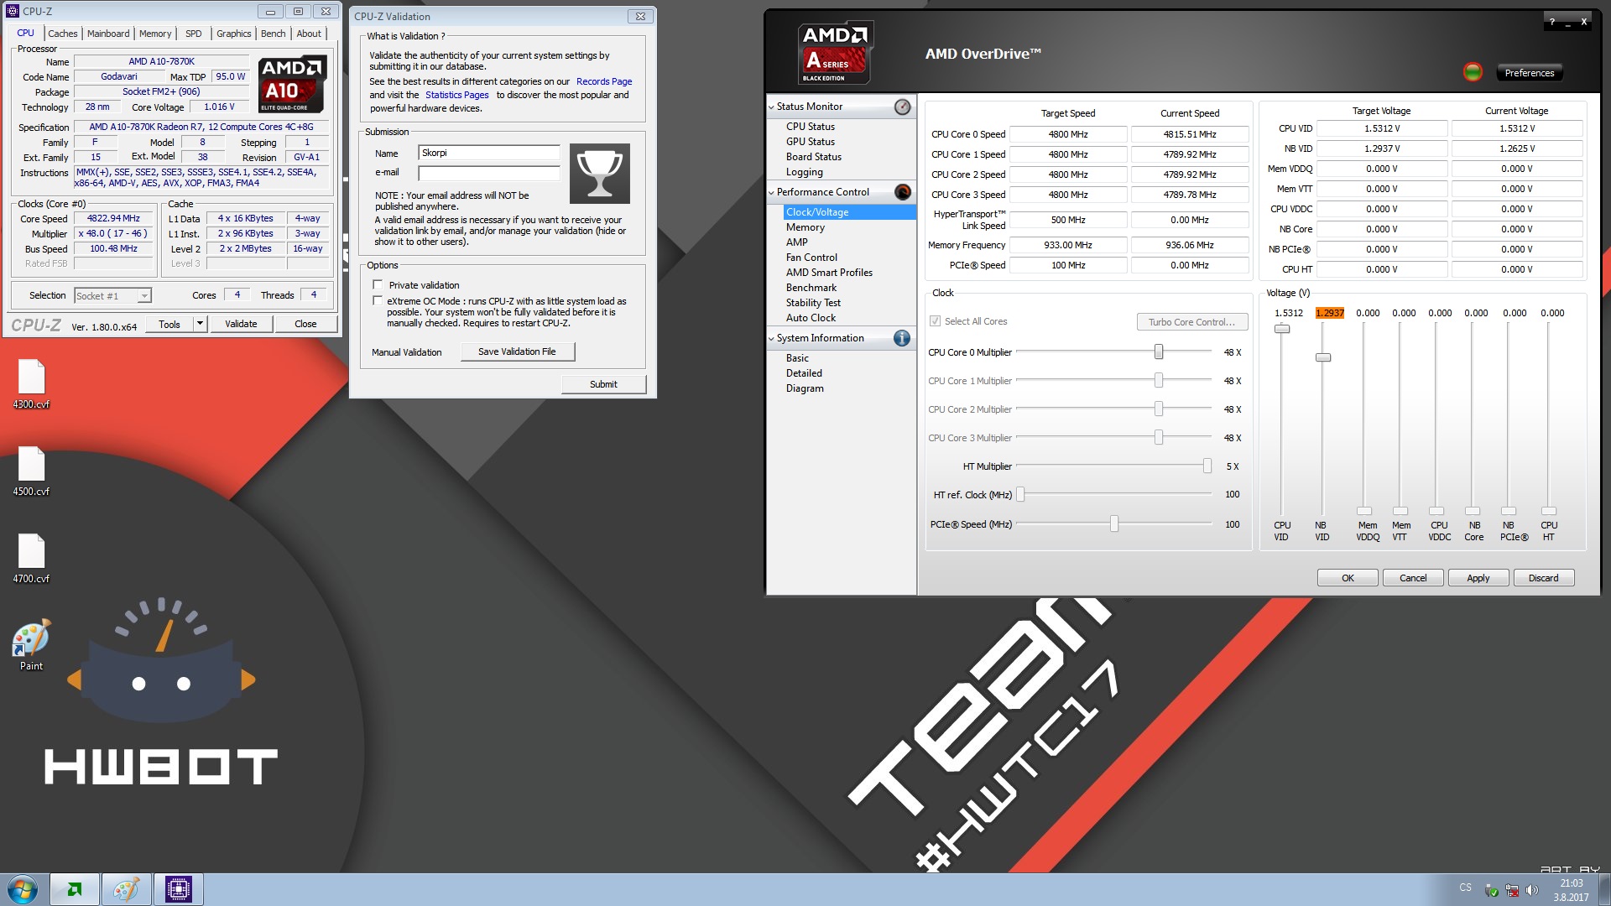
Task: Click the Paint taskbar icon
Action: coord(127,889)
